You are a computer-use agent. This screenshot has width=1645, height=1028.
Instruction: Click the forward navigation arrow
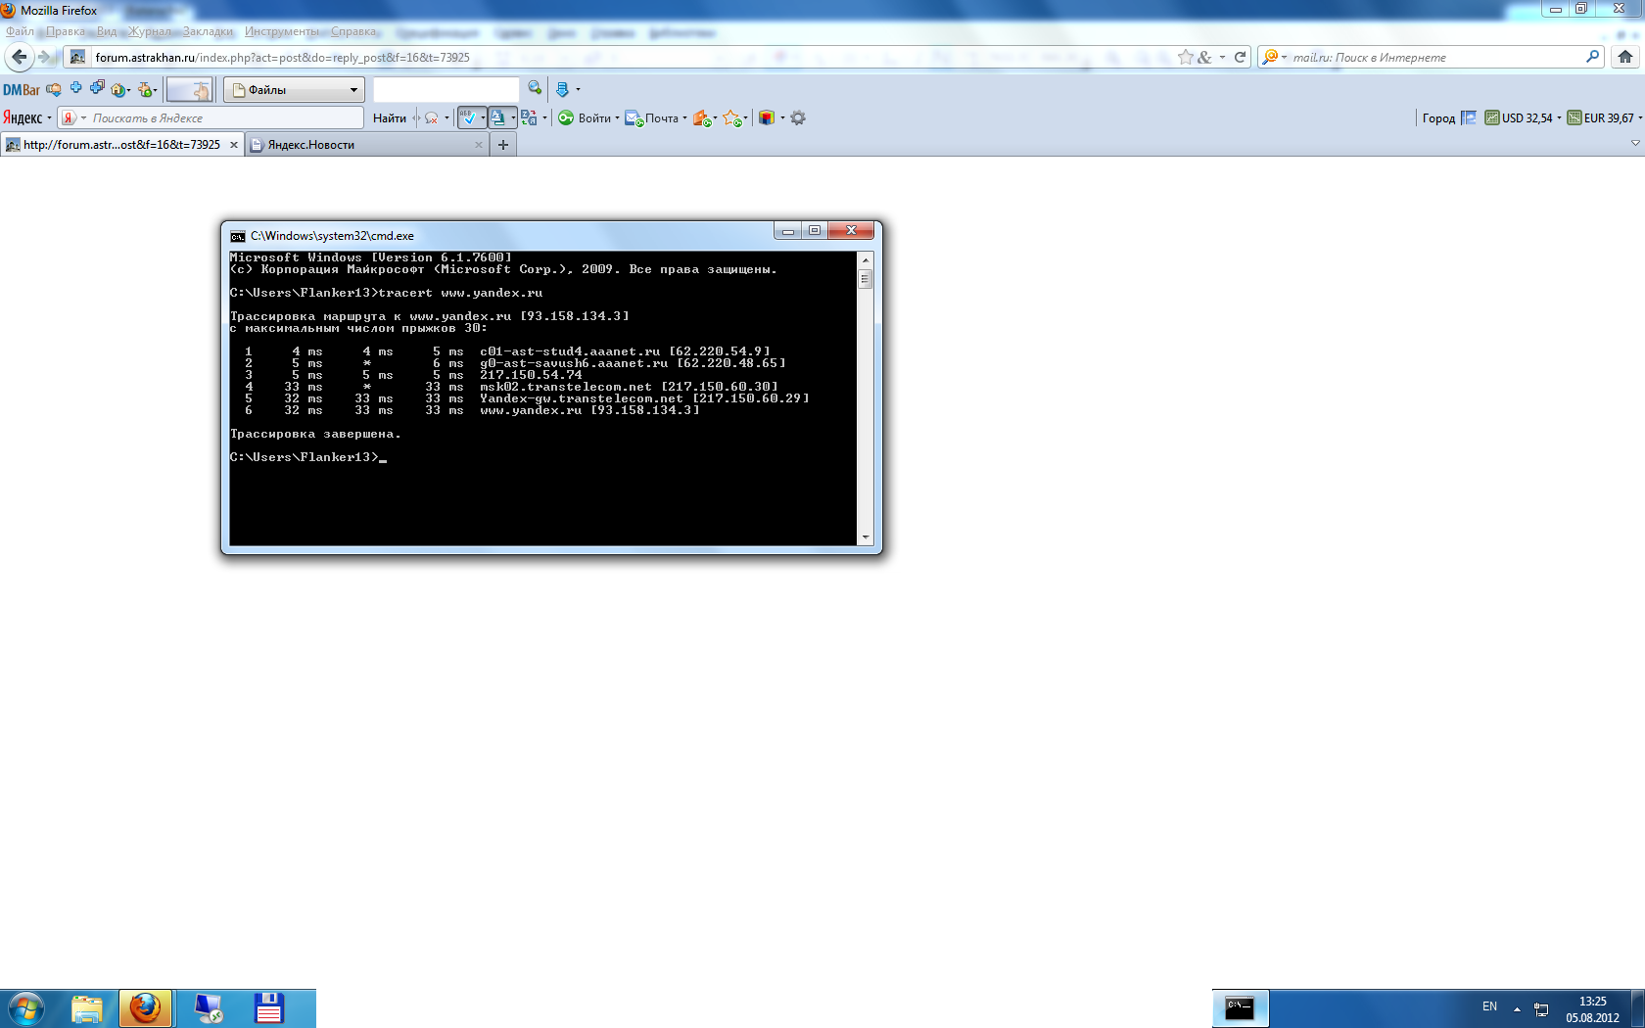[x=45, y=57]
